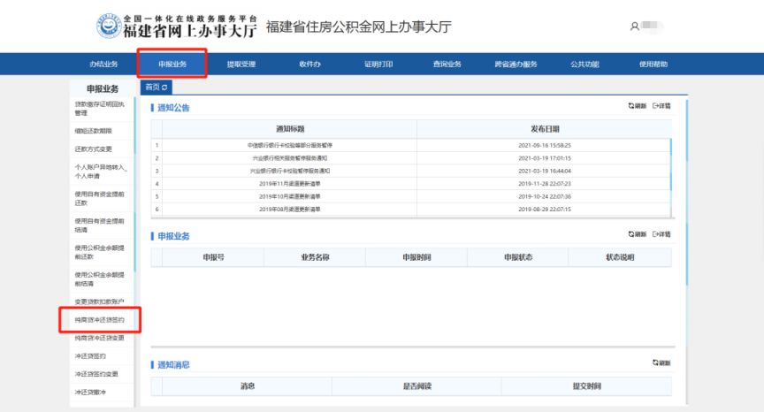Open the 使用帮助 navigation menu

click(653, 64)
